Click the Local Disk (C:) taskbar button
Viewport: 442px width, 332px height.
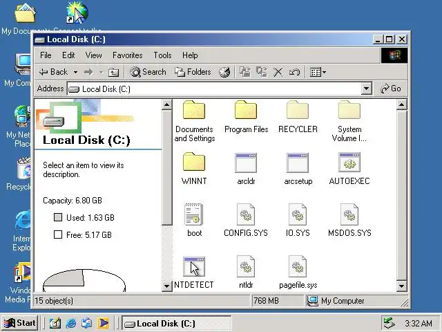click(x=177, y=323)
